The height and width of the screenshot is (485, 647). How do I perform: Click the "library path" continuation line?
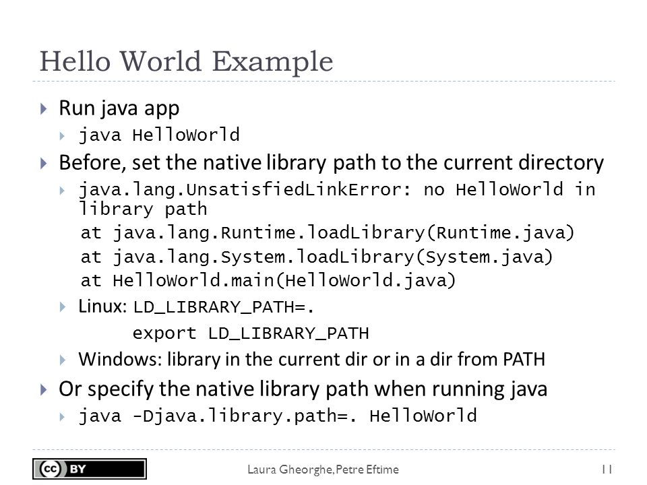(x=143, y=209)
